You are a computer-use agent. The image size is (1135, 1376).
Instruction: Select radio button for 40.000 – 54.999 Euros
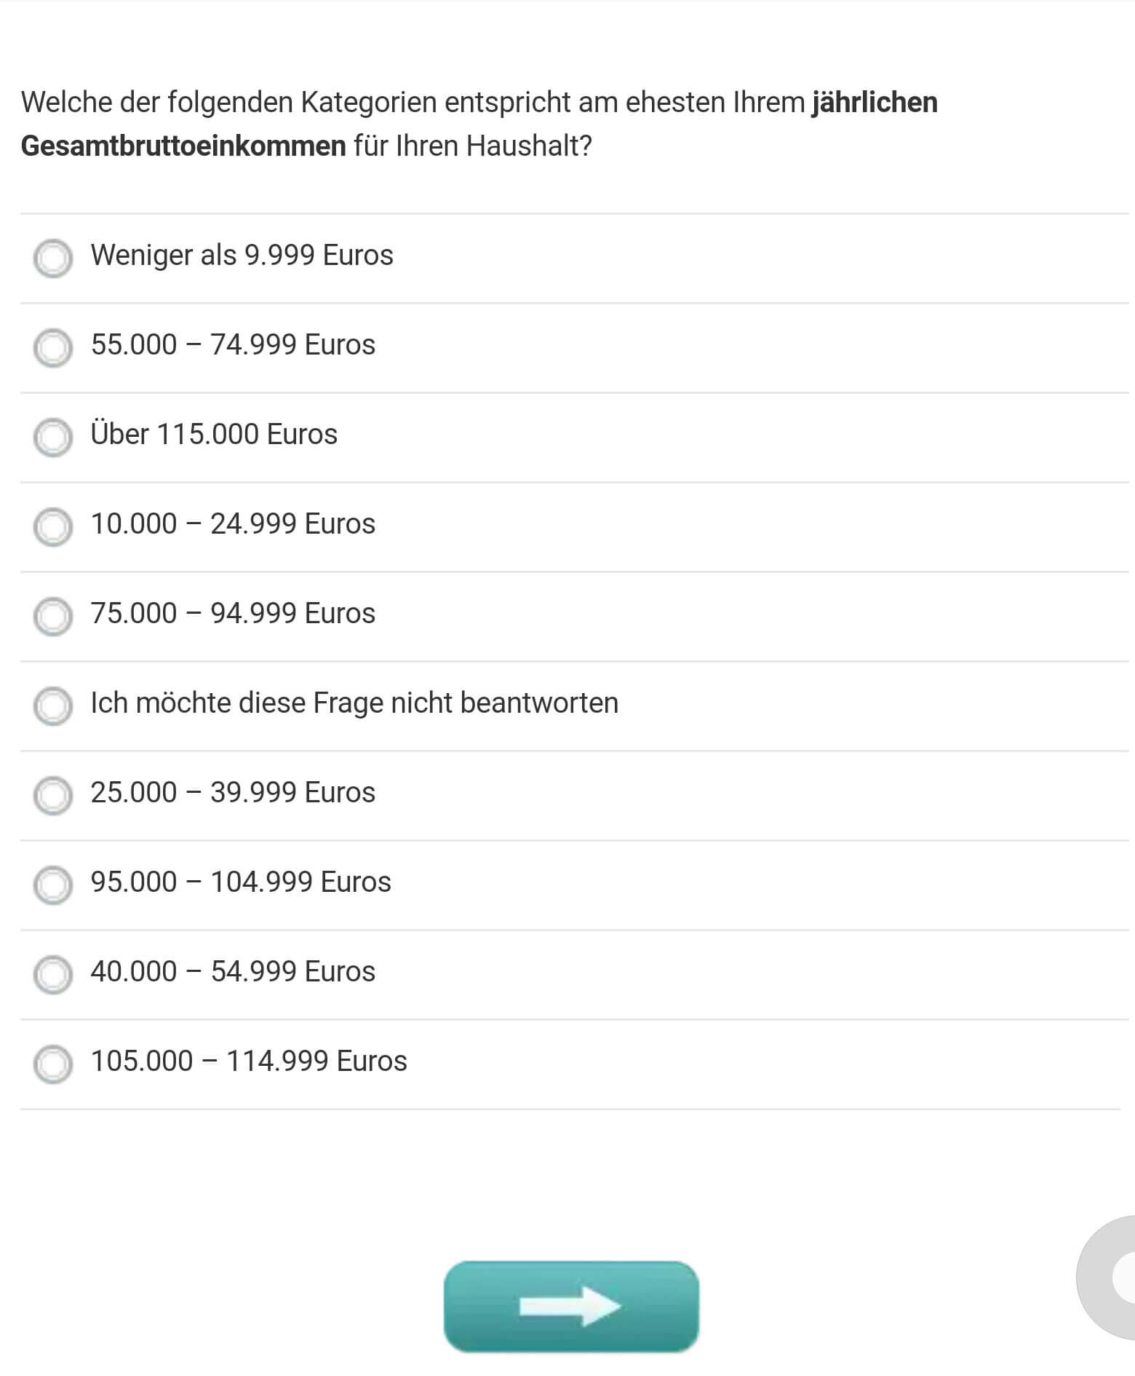click(53, 974)
